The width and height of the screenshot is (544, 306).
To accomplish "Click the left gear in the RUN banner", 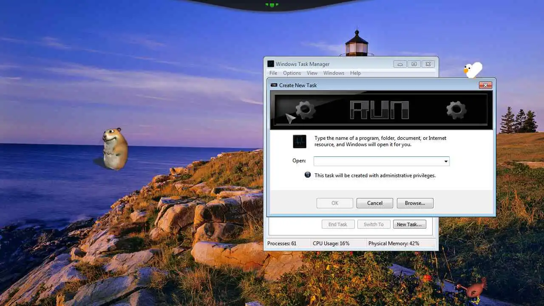I will click(x=305, y=110).
